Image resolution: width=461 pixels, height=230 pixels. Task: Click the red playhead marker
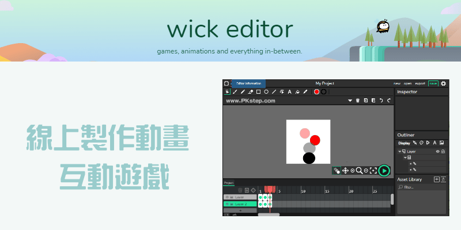[x=270, y=189]
